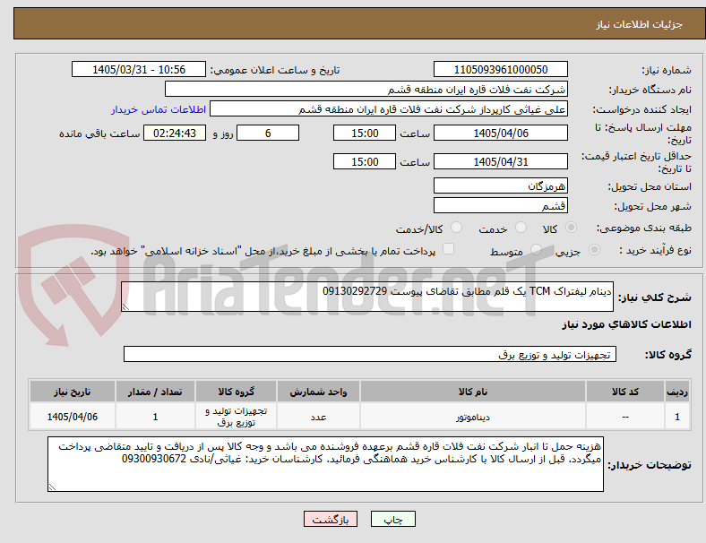Click the request creator field علی غیاثی

(389, 109)
